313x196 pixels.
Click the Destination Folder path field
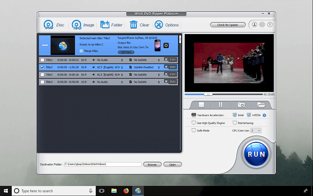pos(103,164)
